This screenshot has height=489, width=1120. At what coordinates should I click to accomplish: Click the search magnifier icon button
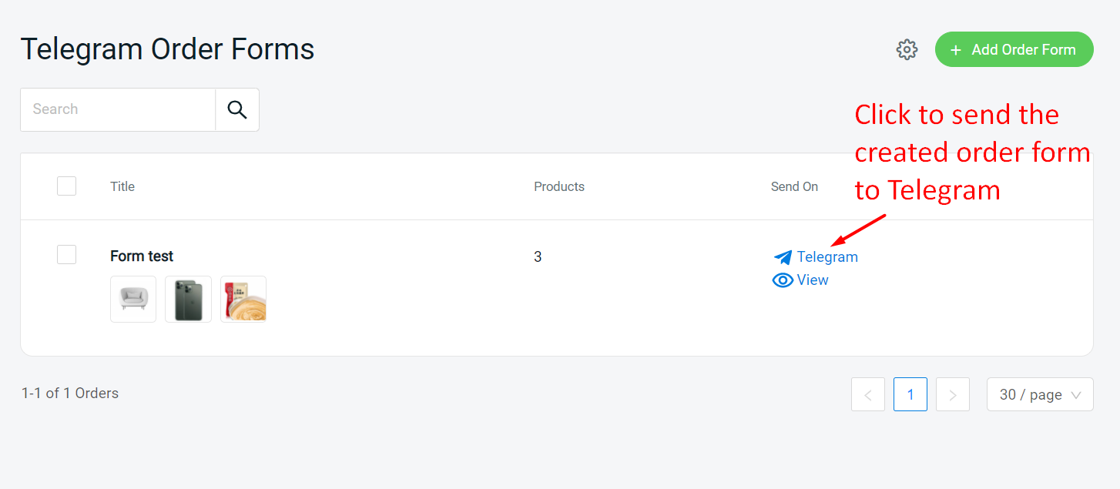(237, 109)
